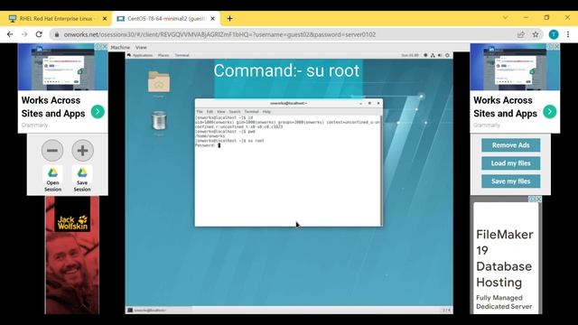578x325 pixels.
Task: Click the Remove Ads button
Action: coord(510,145)
